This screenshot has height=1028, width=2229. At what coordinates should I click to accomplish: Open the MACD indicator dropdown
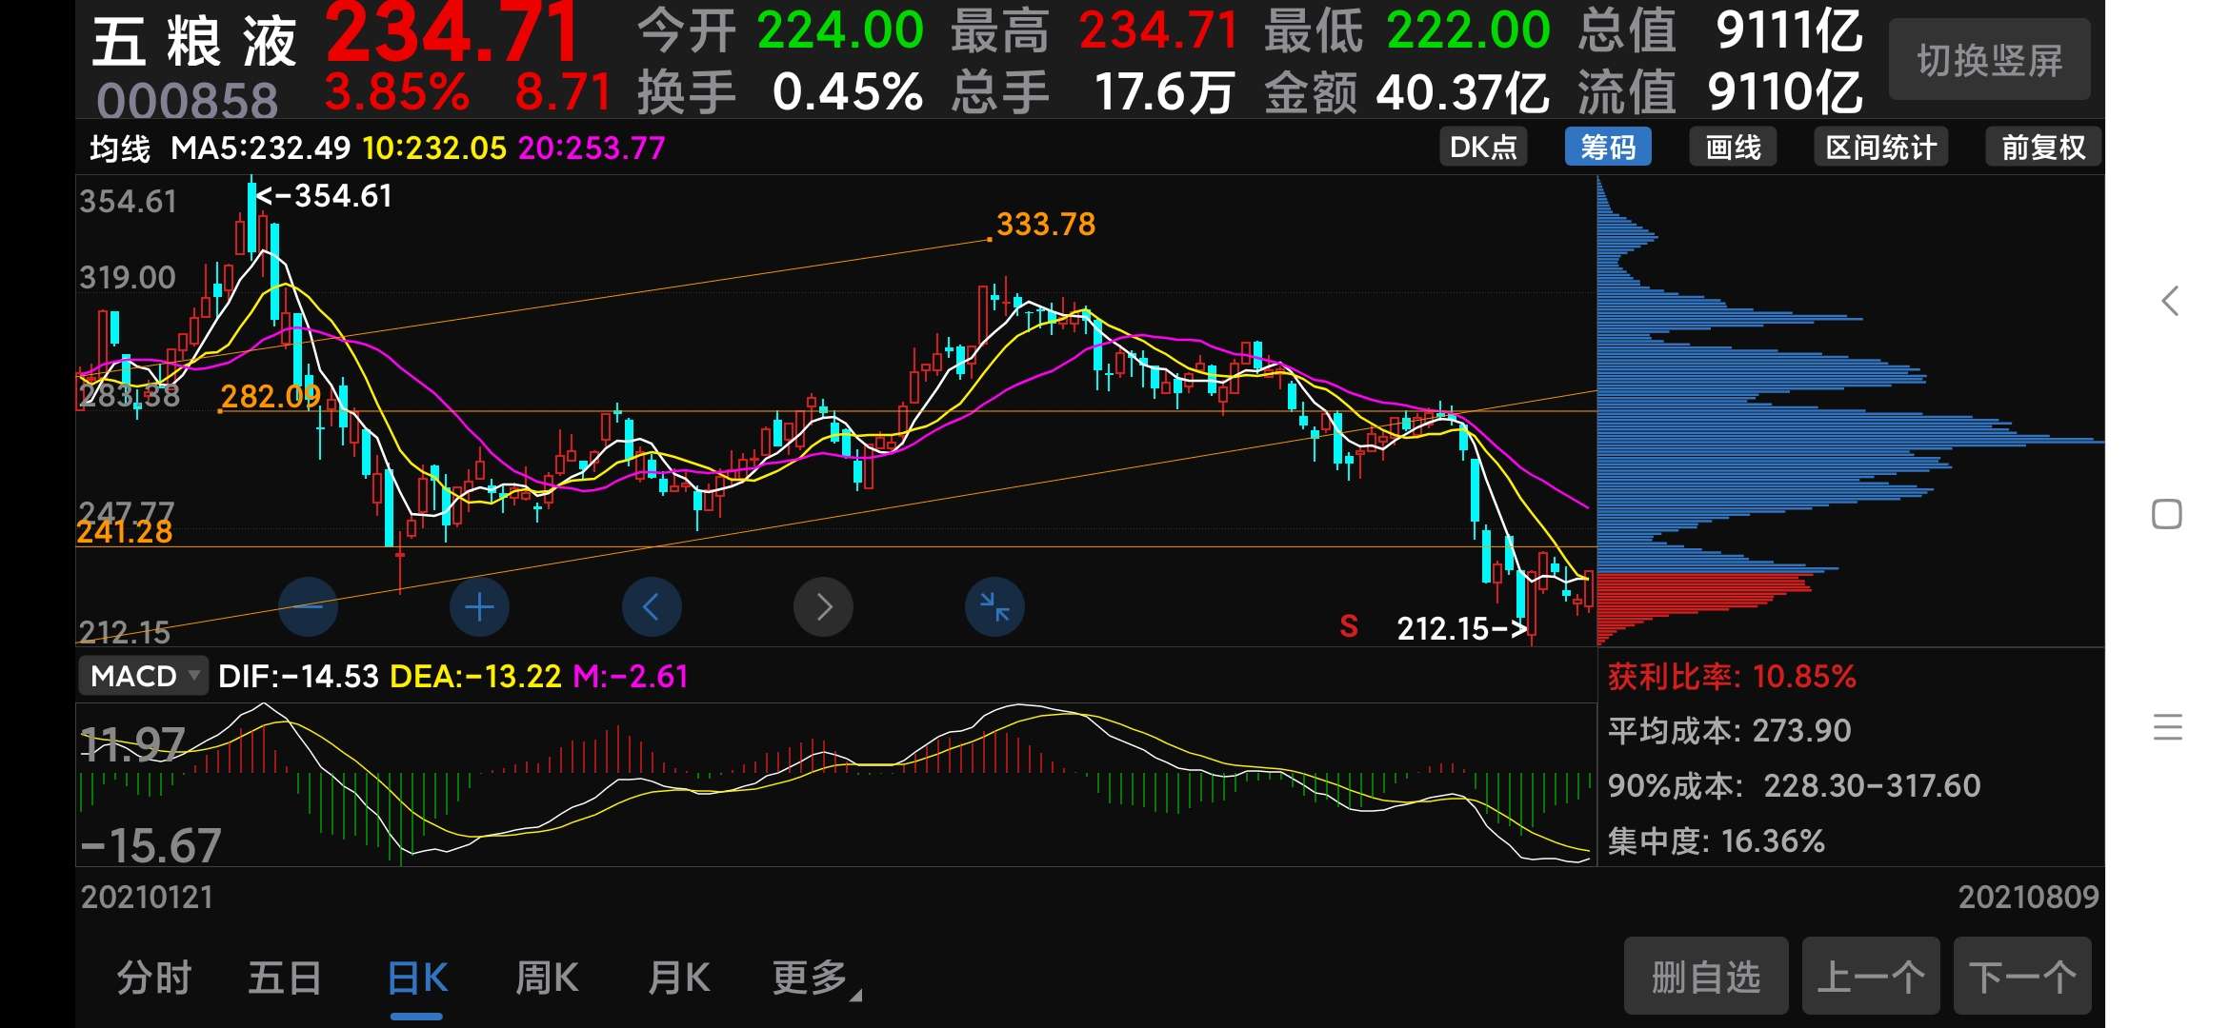click(x=143, y=676)
